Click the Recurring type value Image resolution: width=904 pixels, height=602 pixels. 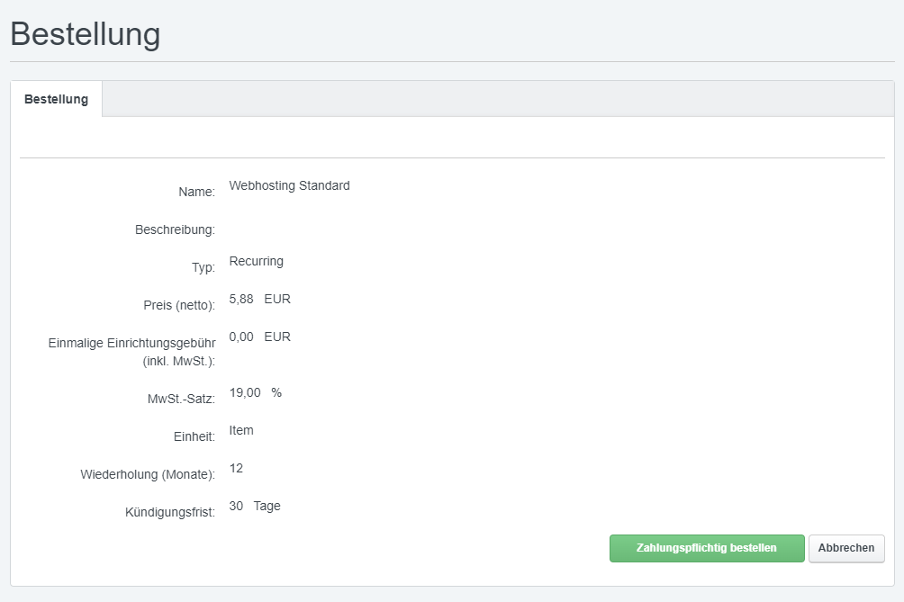pos(256,261)
